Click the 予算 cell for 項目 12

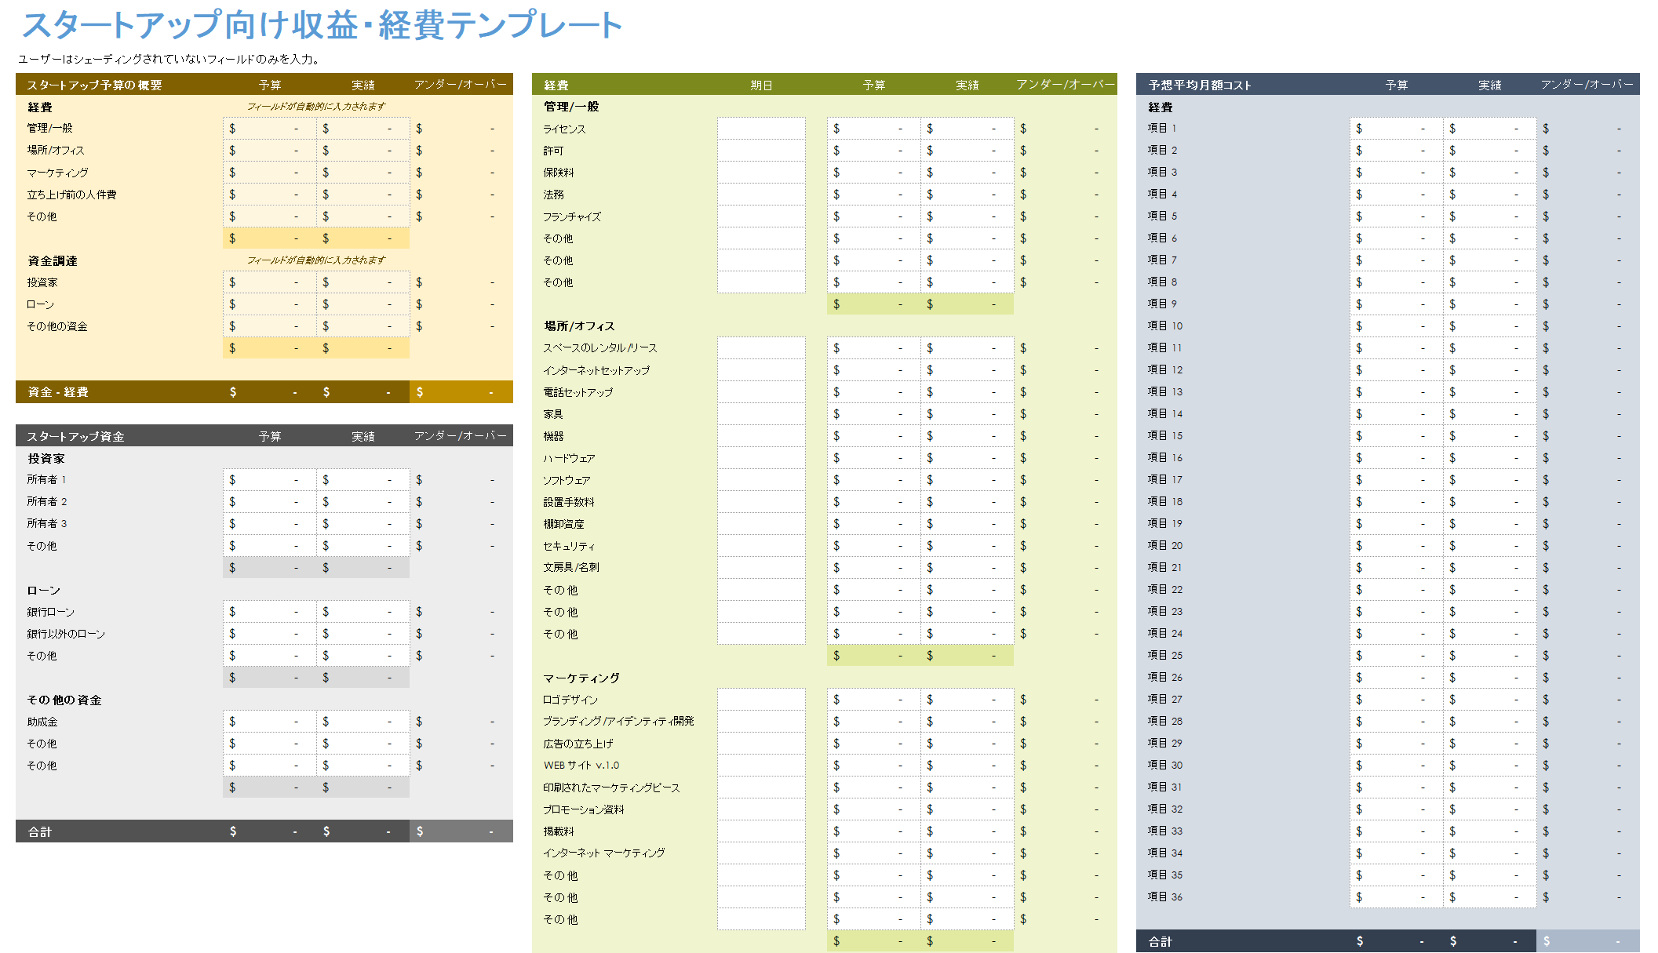pos(1397,370)
